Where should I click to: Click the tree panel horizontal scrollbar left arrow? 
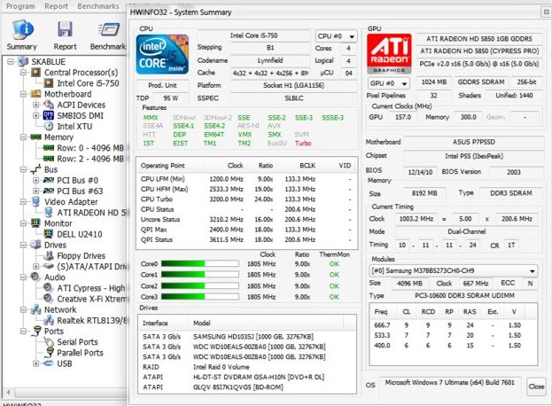click(x=8, y=393)
